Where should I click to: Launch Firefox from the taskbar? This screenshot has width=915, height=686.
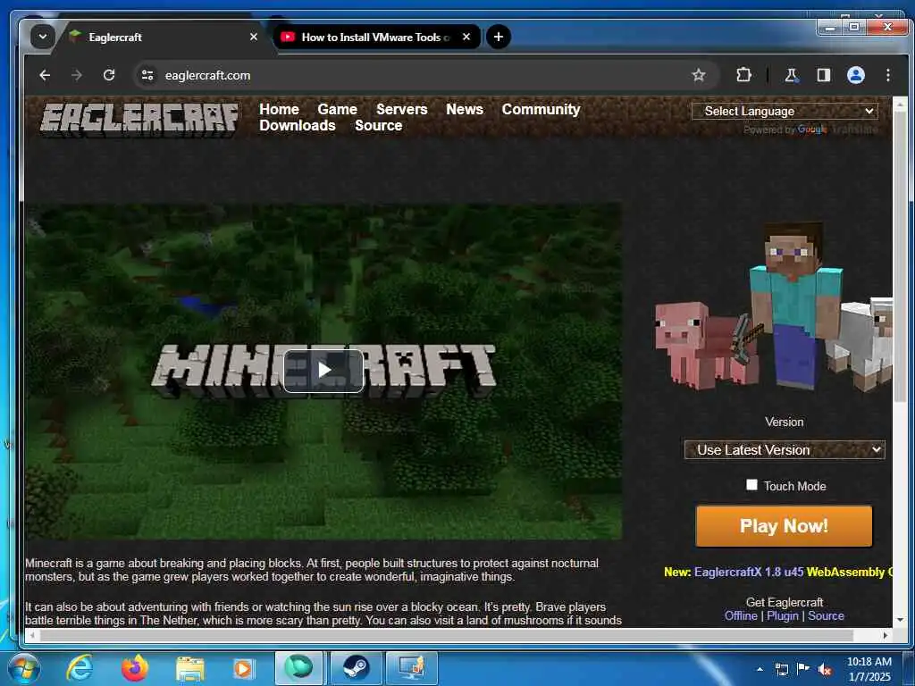[x=134, y=668]
